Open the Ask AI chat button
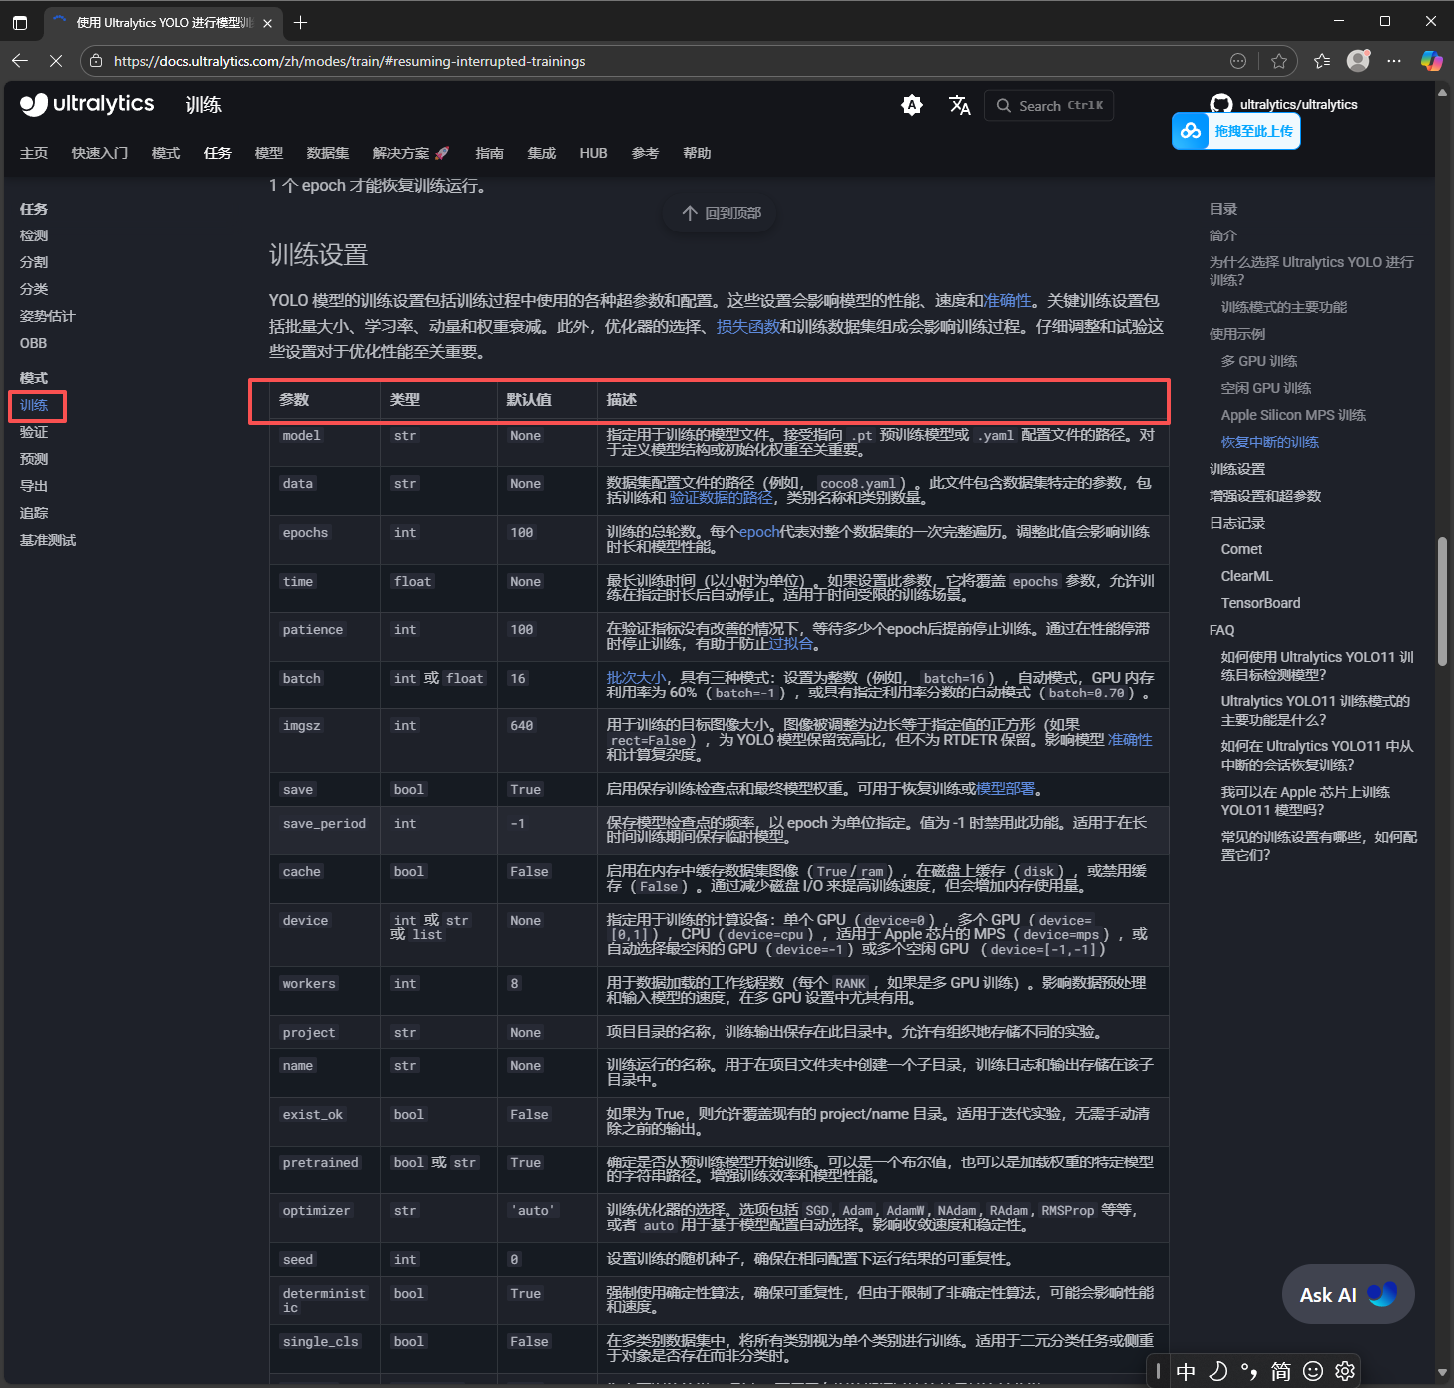Image resolution: width=1454 pixels, height=1388 pixels. 1348,1294
